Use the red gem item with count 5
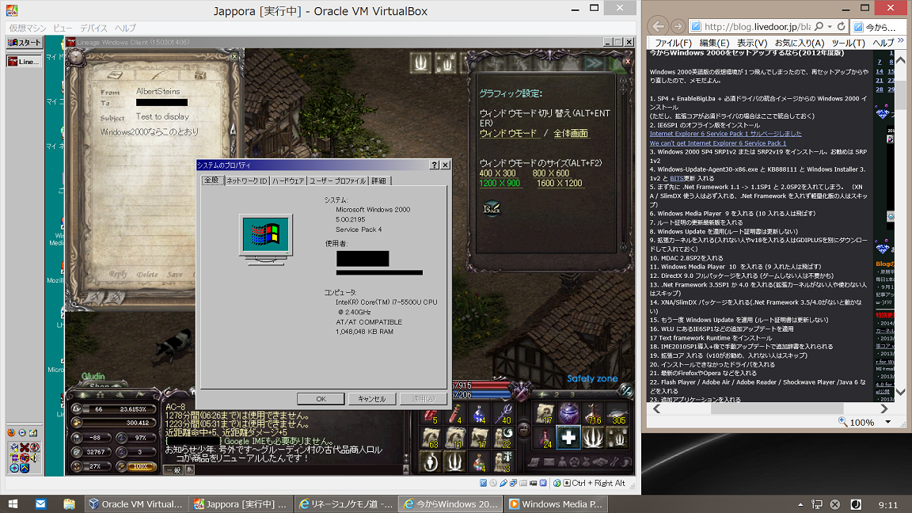912x513 pixels. (x=431, y=415)
